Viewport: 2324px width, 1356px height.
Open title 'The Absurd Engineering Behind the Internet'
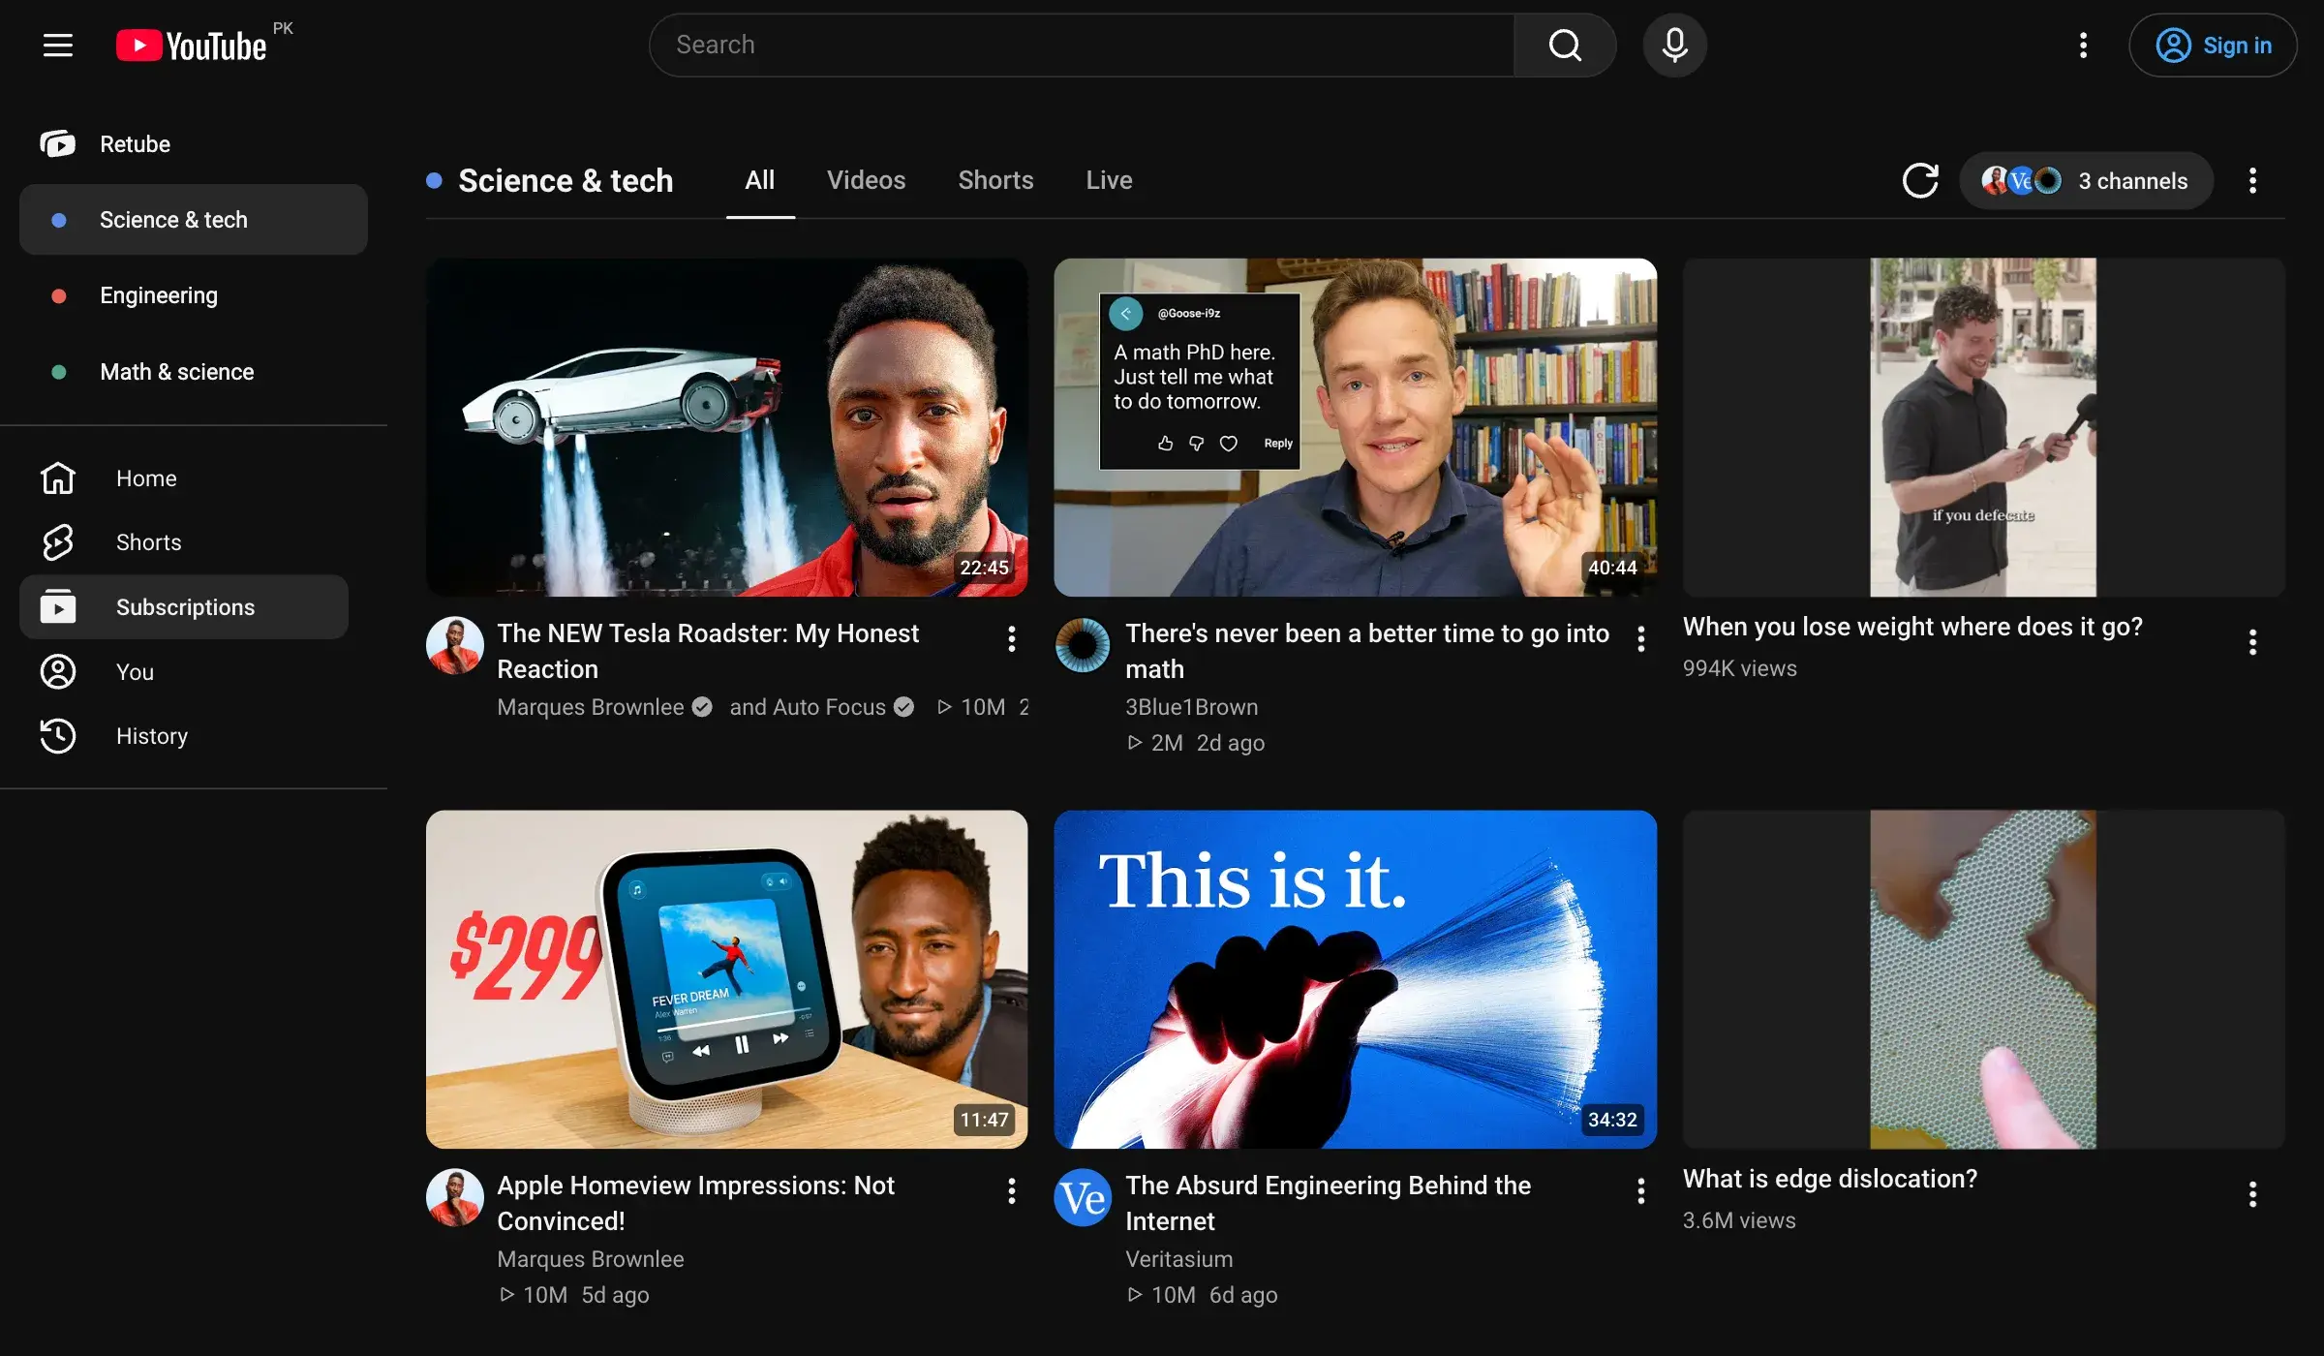pyautogui.click(x=1328, y=1203)
